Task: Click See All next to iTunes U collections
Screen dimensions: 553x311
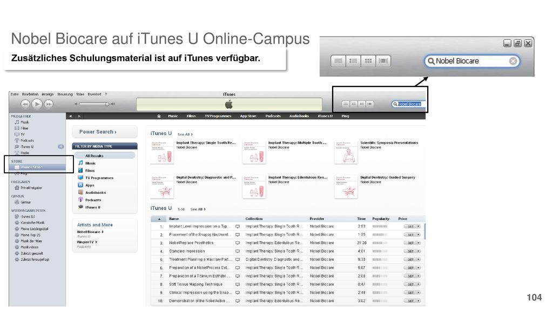Action: [x=185, y=134]
